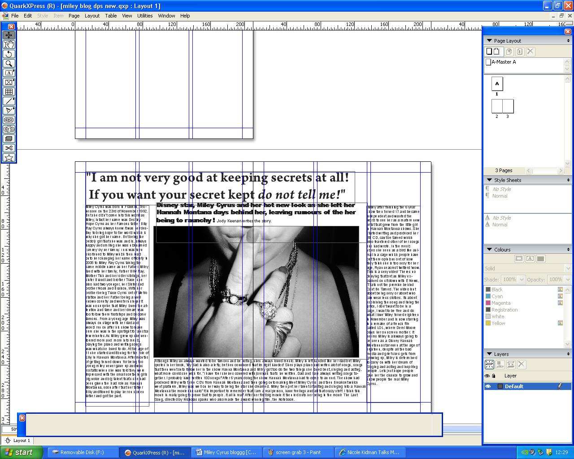Open the Layout menu
574x459 pixels.
[x=92, y=15]
